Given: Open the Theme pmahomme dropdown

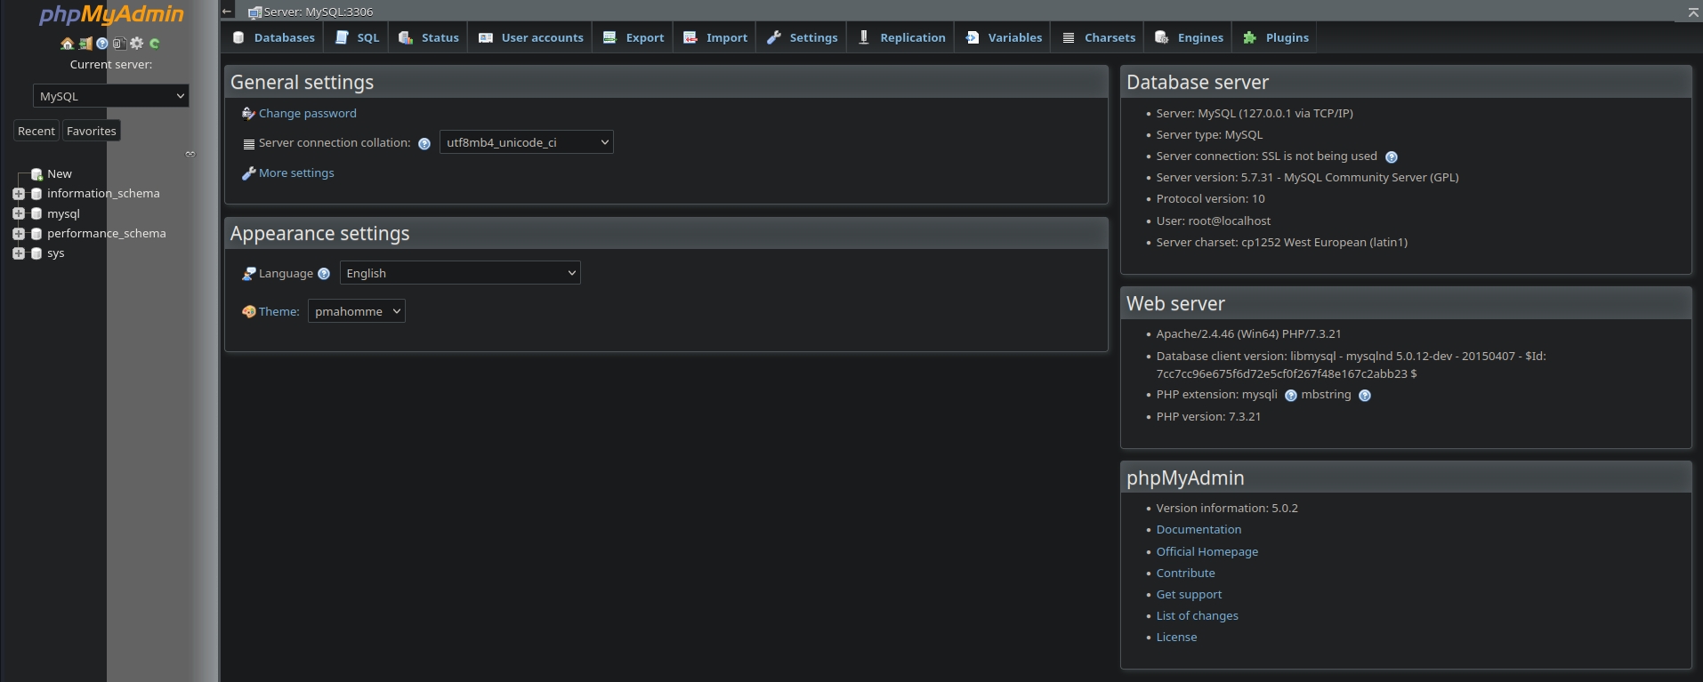Looking at the screenshot, I should pyautogui.click(x=356, y=311).
